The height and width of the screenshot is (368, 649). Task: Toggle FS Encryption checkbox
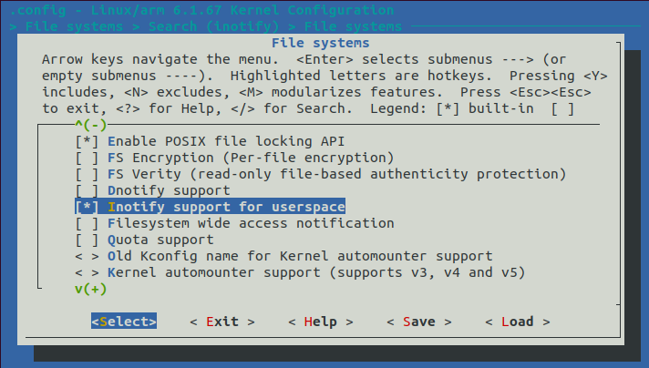coord(87,158)
